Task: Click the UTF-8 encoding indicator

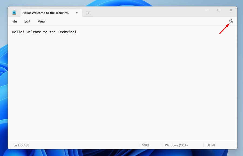Action: tap(211, 145)
